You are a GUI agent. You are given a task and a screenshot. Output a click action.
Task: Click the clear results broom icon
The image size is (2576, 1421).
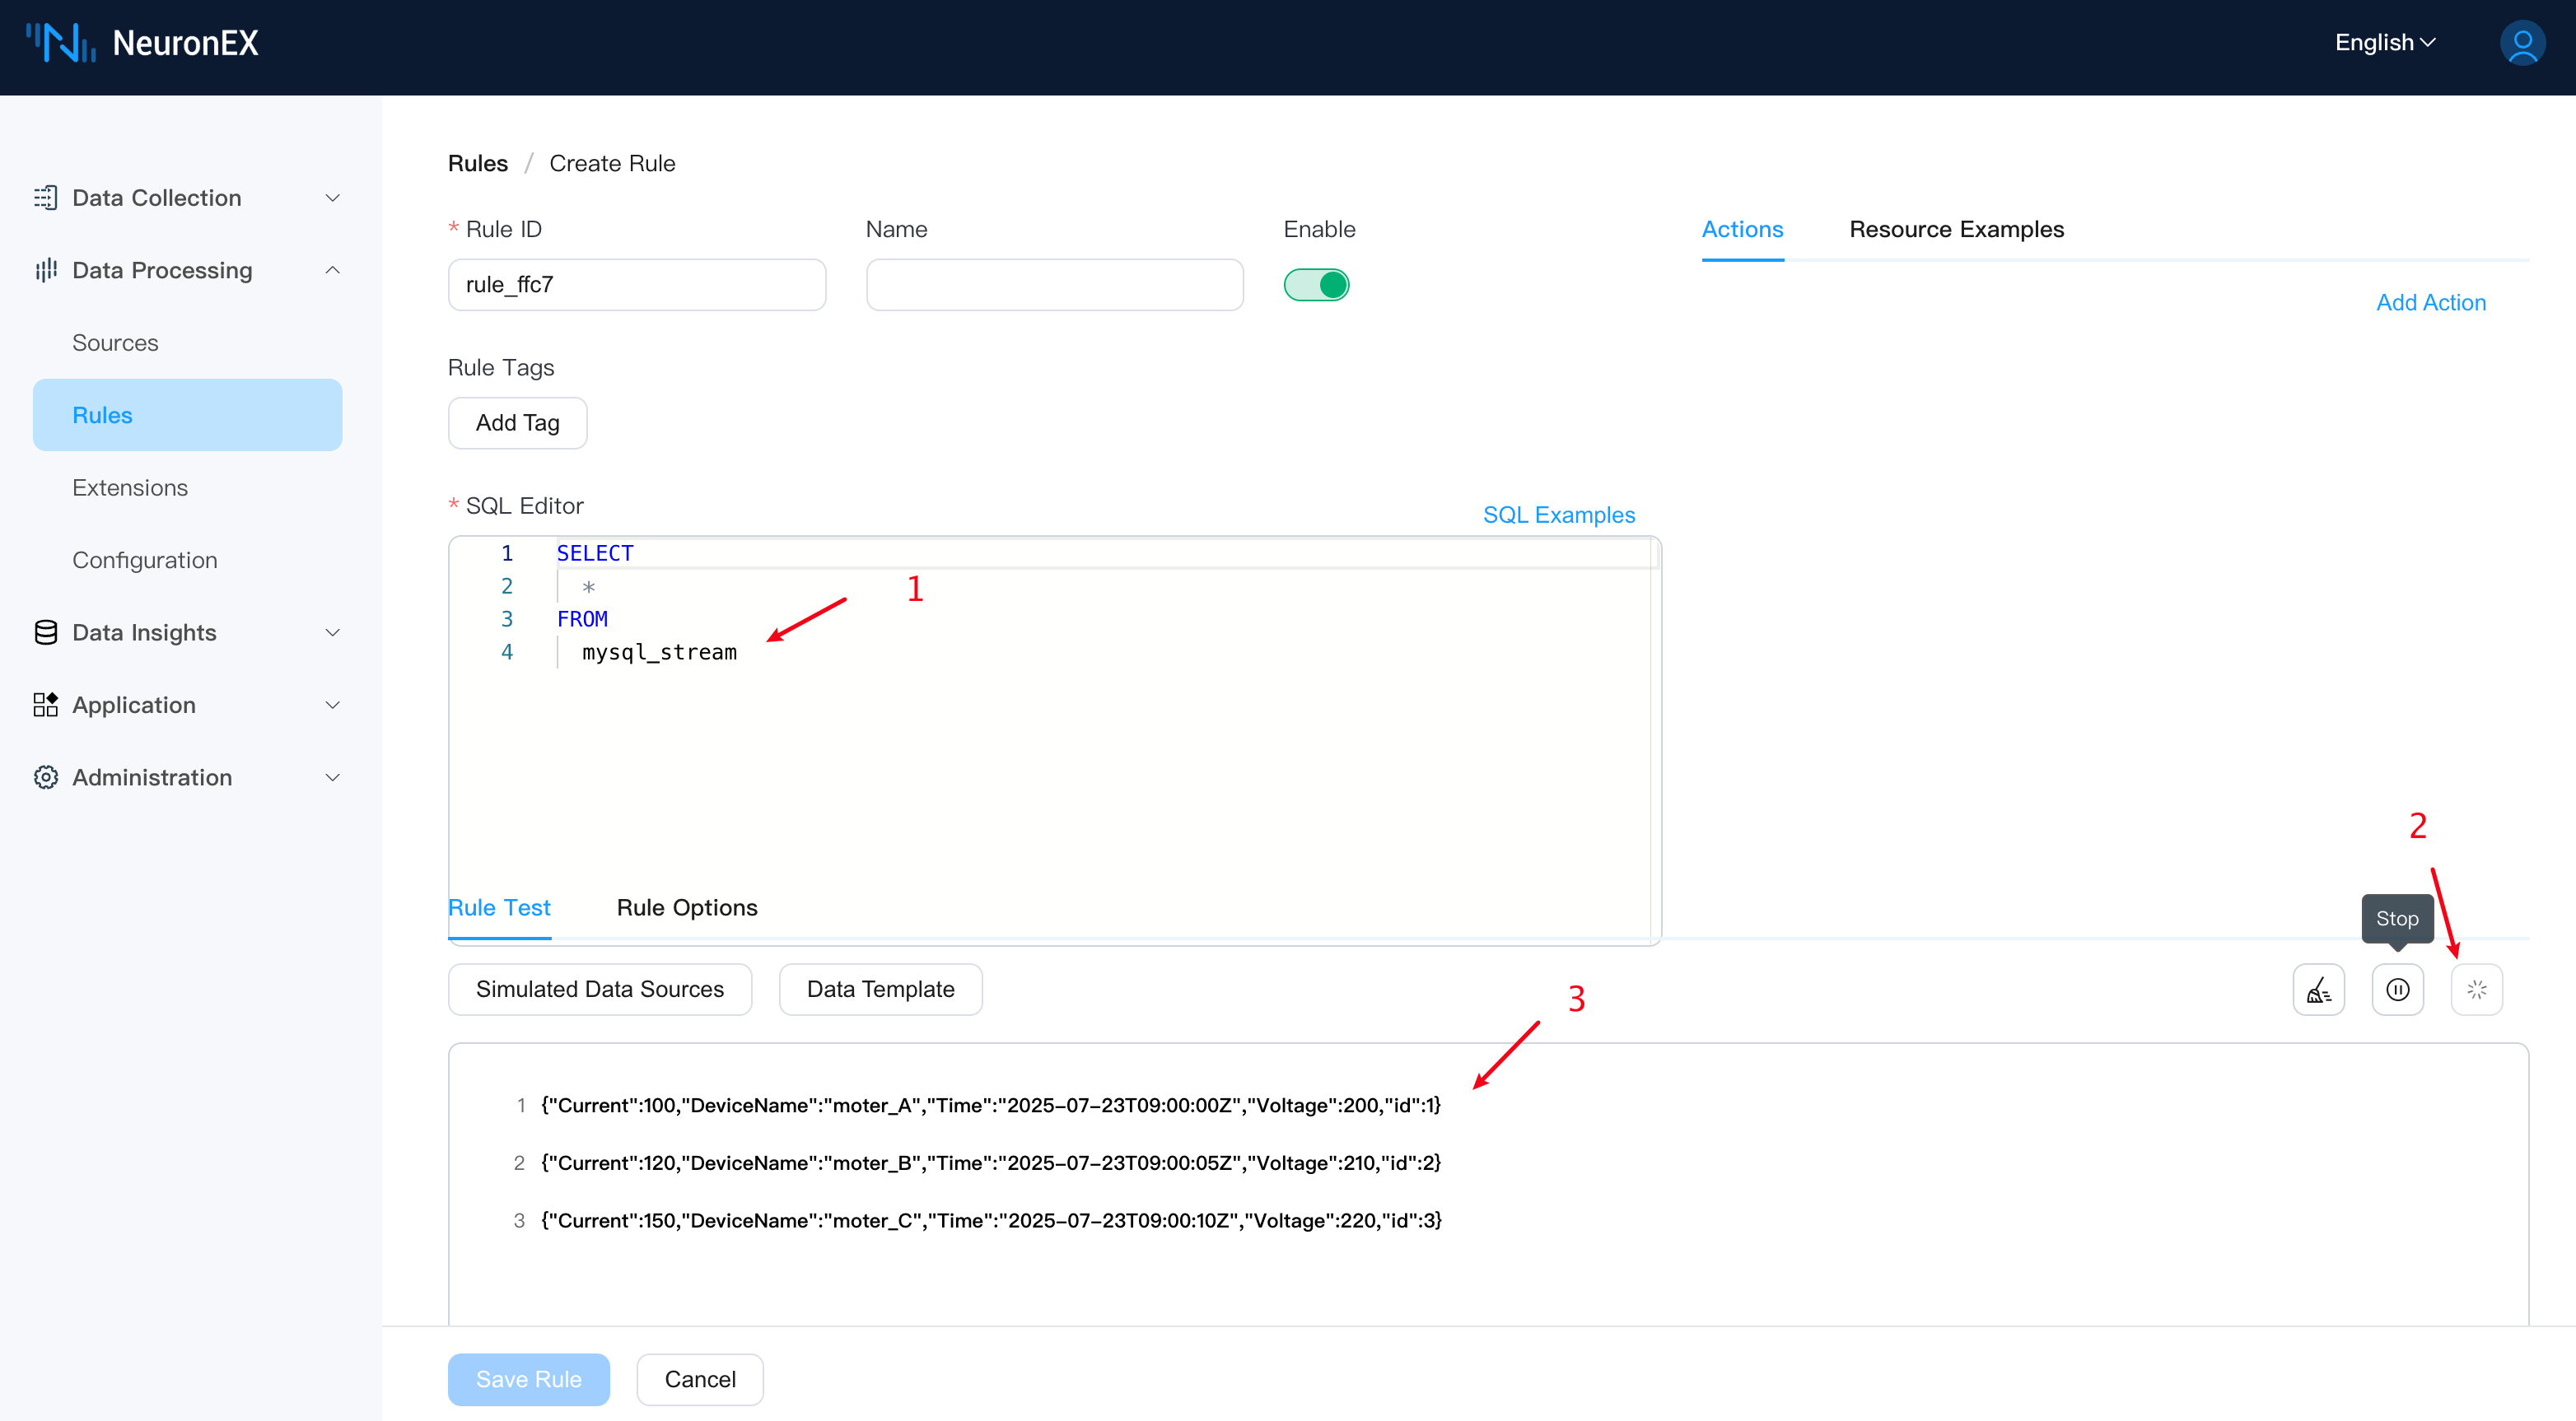2317,989
